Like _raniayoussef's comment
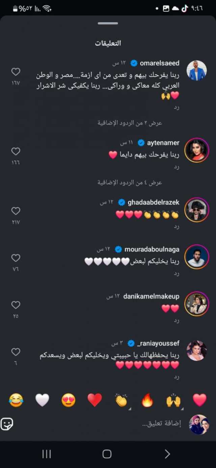The image size is (216, 468). coord(16,352)
